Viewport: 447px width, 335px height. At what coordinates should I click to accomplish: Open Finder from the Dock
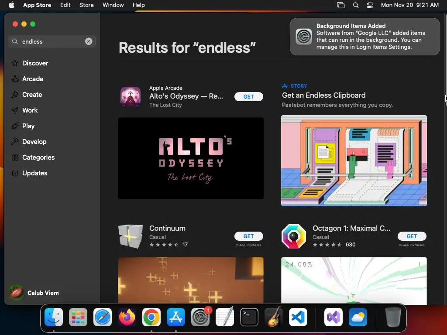(x=54, y=317)
